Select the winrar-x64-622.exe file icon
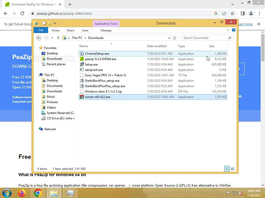 [82, 97]
